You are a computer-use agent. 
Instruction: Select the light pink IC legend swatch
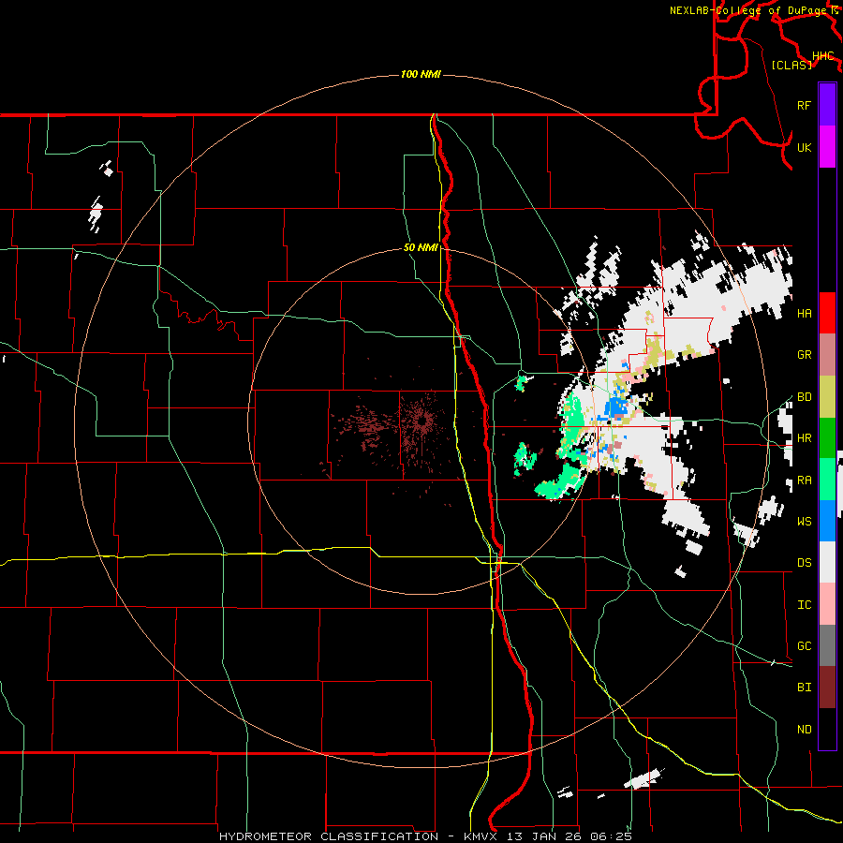(x=827, y=604)
